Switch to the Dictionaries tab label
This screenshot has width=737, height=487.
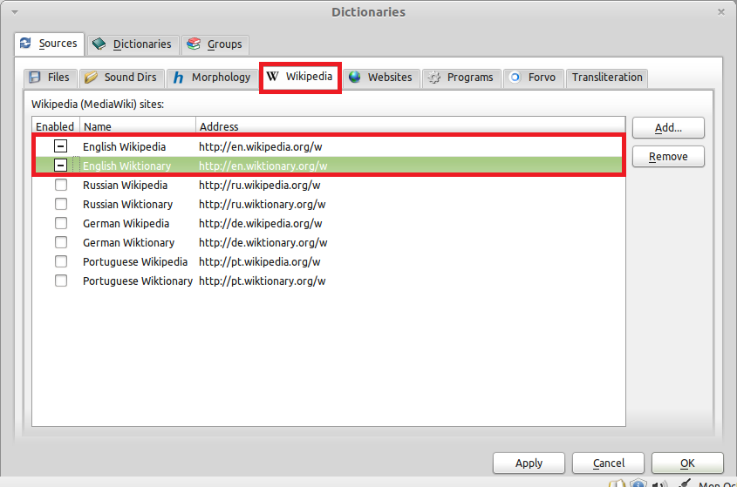[x=142, y=44]
